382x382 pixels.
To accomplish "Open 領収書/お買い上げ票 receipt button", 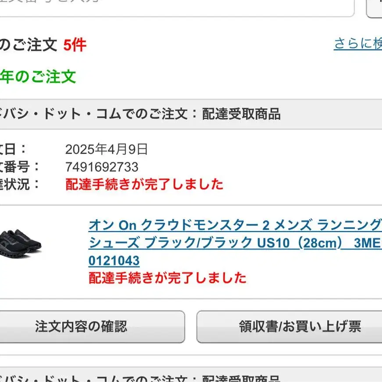I will (x=289, y=326).
